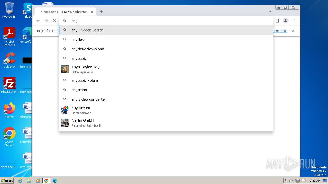Screen dimensions: 328x184
Task: Open the Google Chrome desktop icon
Action: pos(9,137)
